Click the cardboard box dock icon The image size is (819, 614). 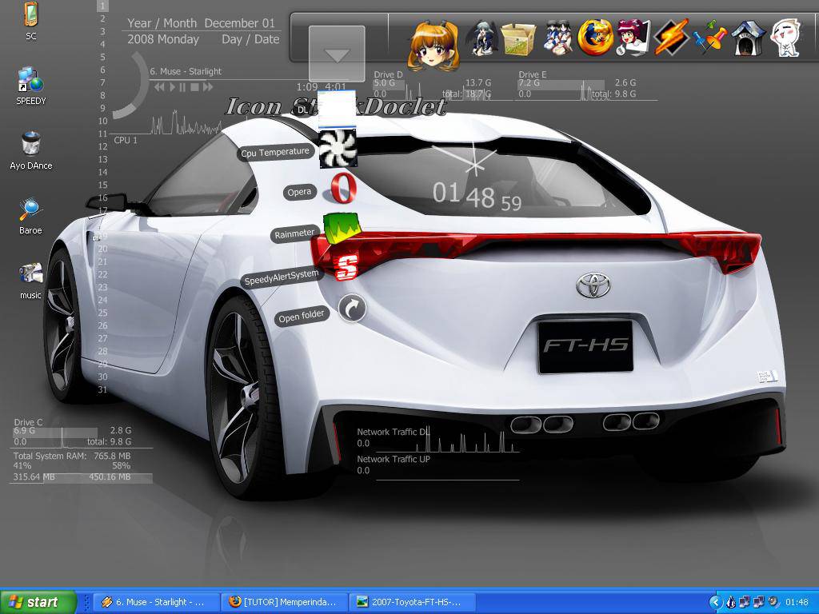(518, 38)
